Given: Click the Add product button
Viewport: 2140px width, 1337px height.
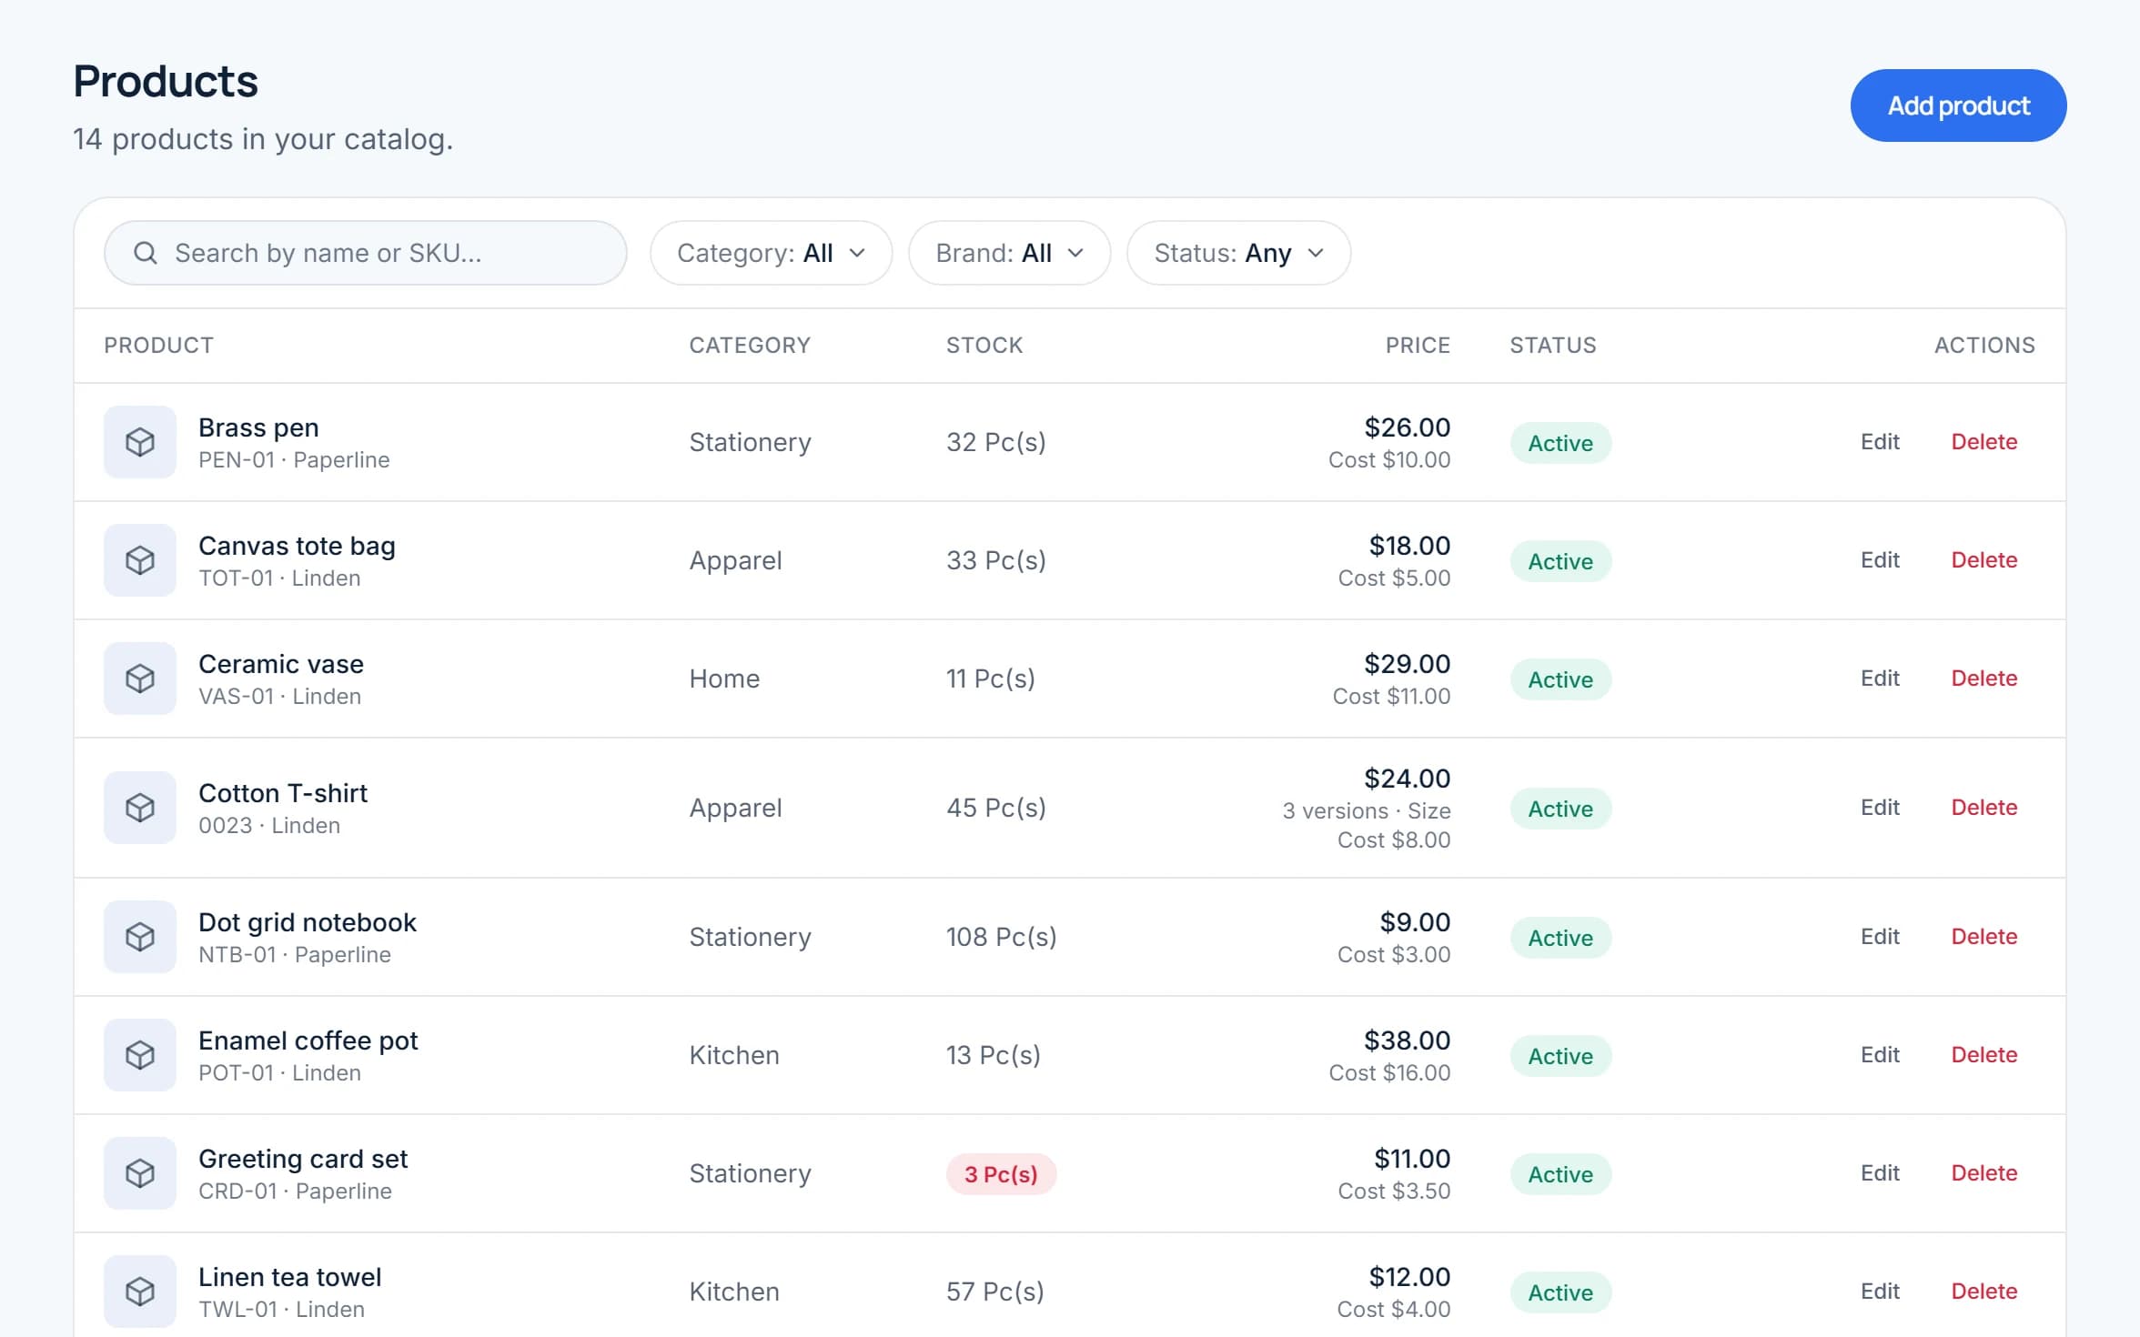Looking at the screenshot, I should coord(1958,106).
